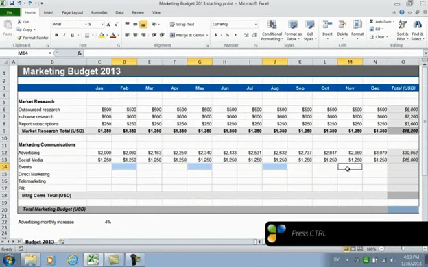Click the Decrease Indent icon

tap(154, 35)
